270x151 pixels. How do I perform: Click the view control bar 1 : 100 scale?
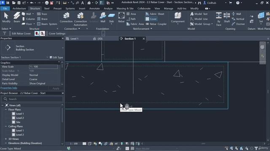[74, 143]
